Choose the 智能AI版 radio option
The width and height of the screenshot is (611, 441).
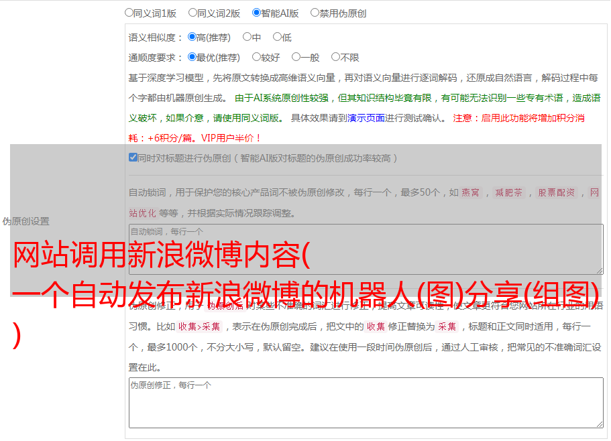click(x=256, y=13)
